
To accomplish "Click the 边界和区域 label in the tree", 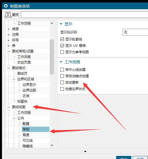I will click(26, 79).
